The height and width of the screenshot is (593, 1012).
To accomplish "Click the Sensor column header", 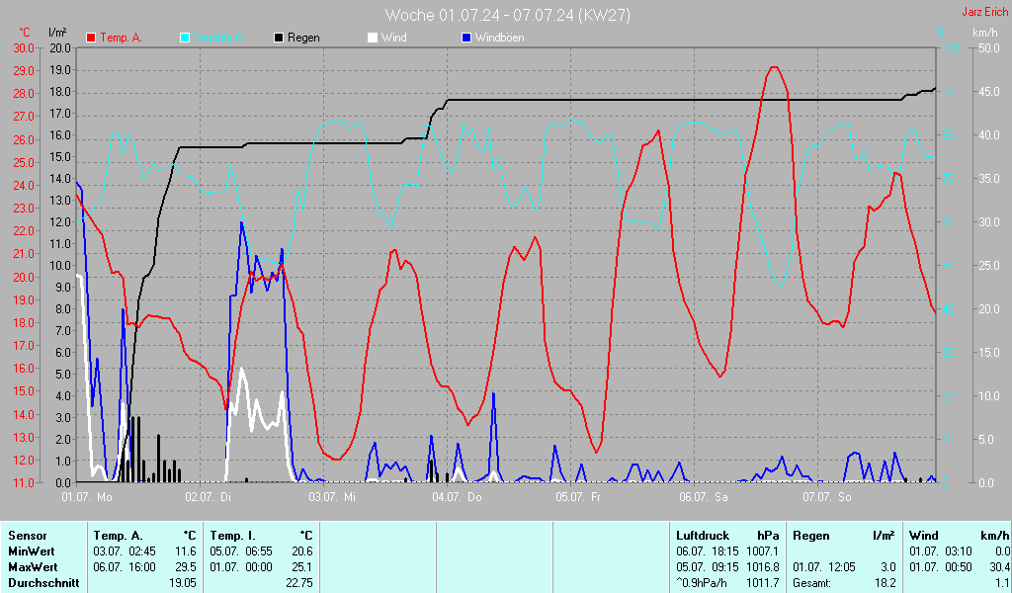I will tap(27, 535).
